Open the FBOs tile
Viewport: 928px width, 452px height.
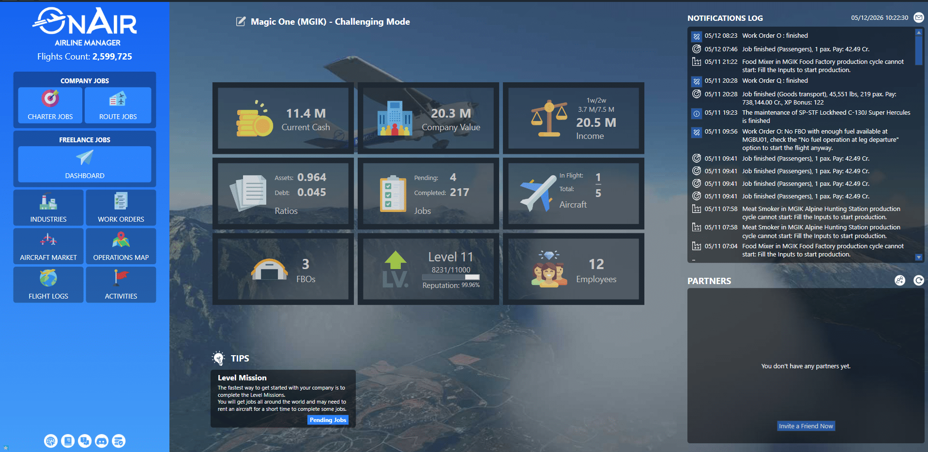(x=283, y=269)
